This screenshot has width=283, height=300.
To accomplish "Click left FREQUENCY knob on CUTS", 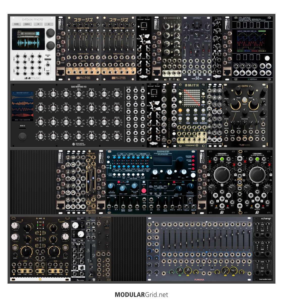I will coord(236,104).
